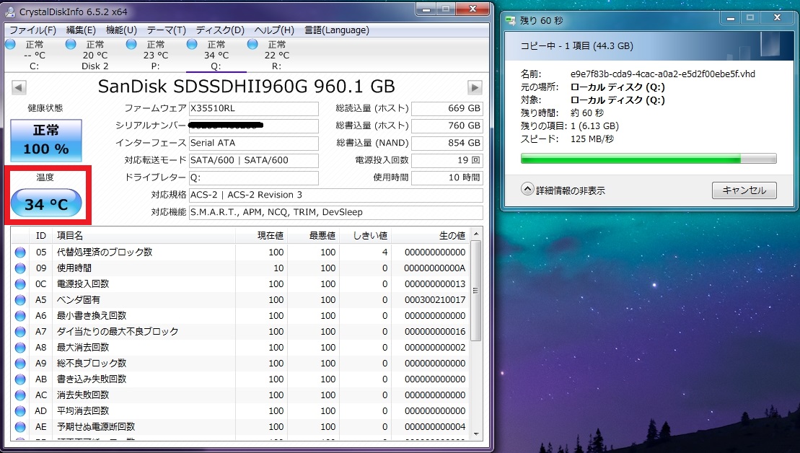Click status icon of attribute AB
This screenshot has width=800, height=453.
pyautogui.click(x=20, y=379)
